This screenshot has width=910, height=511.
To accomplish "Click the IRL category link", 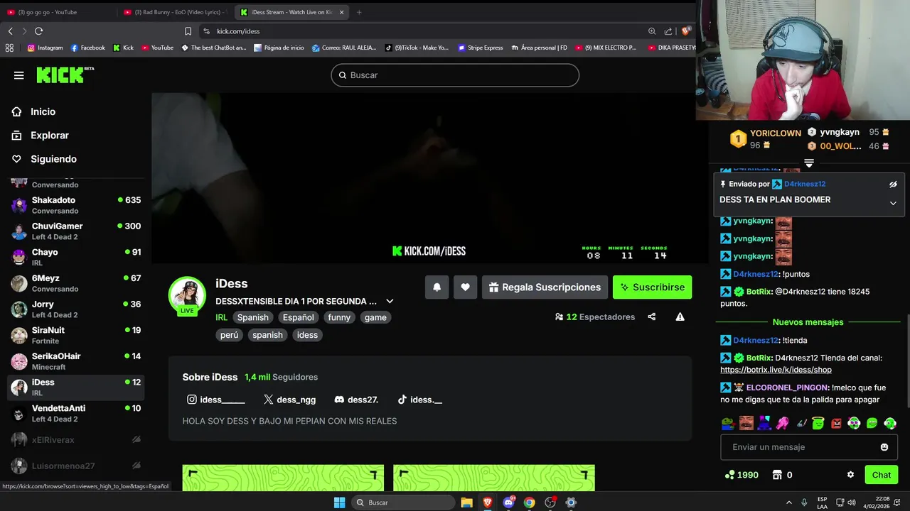I will [222, 317].
